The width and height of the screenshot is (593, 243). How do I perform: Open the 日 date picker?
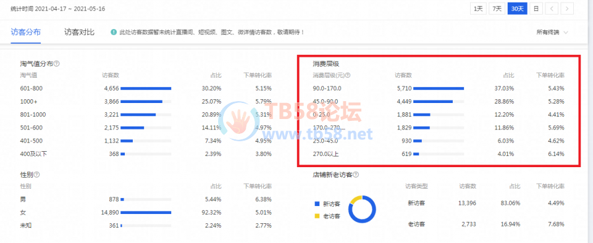pos(536,9)
